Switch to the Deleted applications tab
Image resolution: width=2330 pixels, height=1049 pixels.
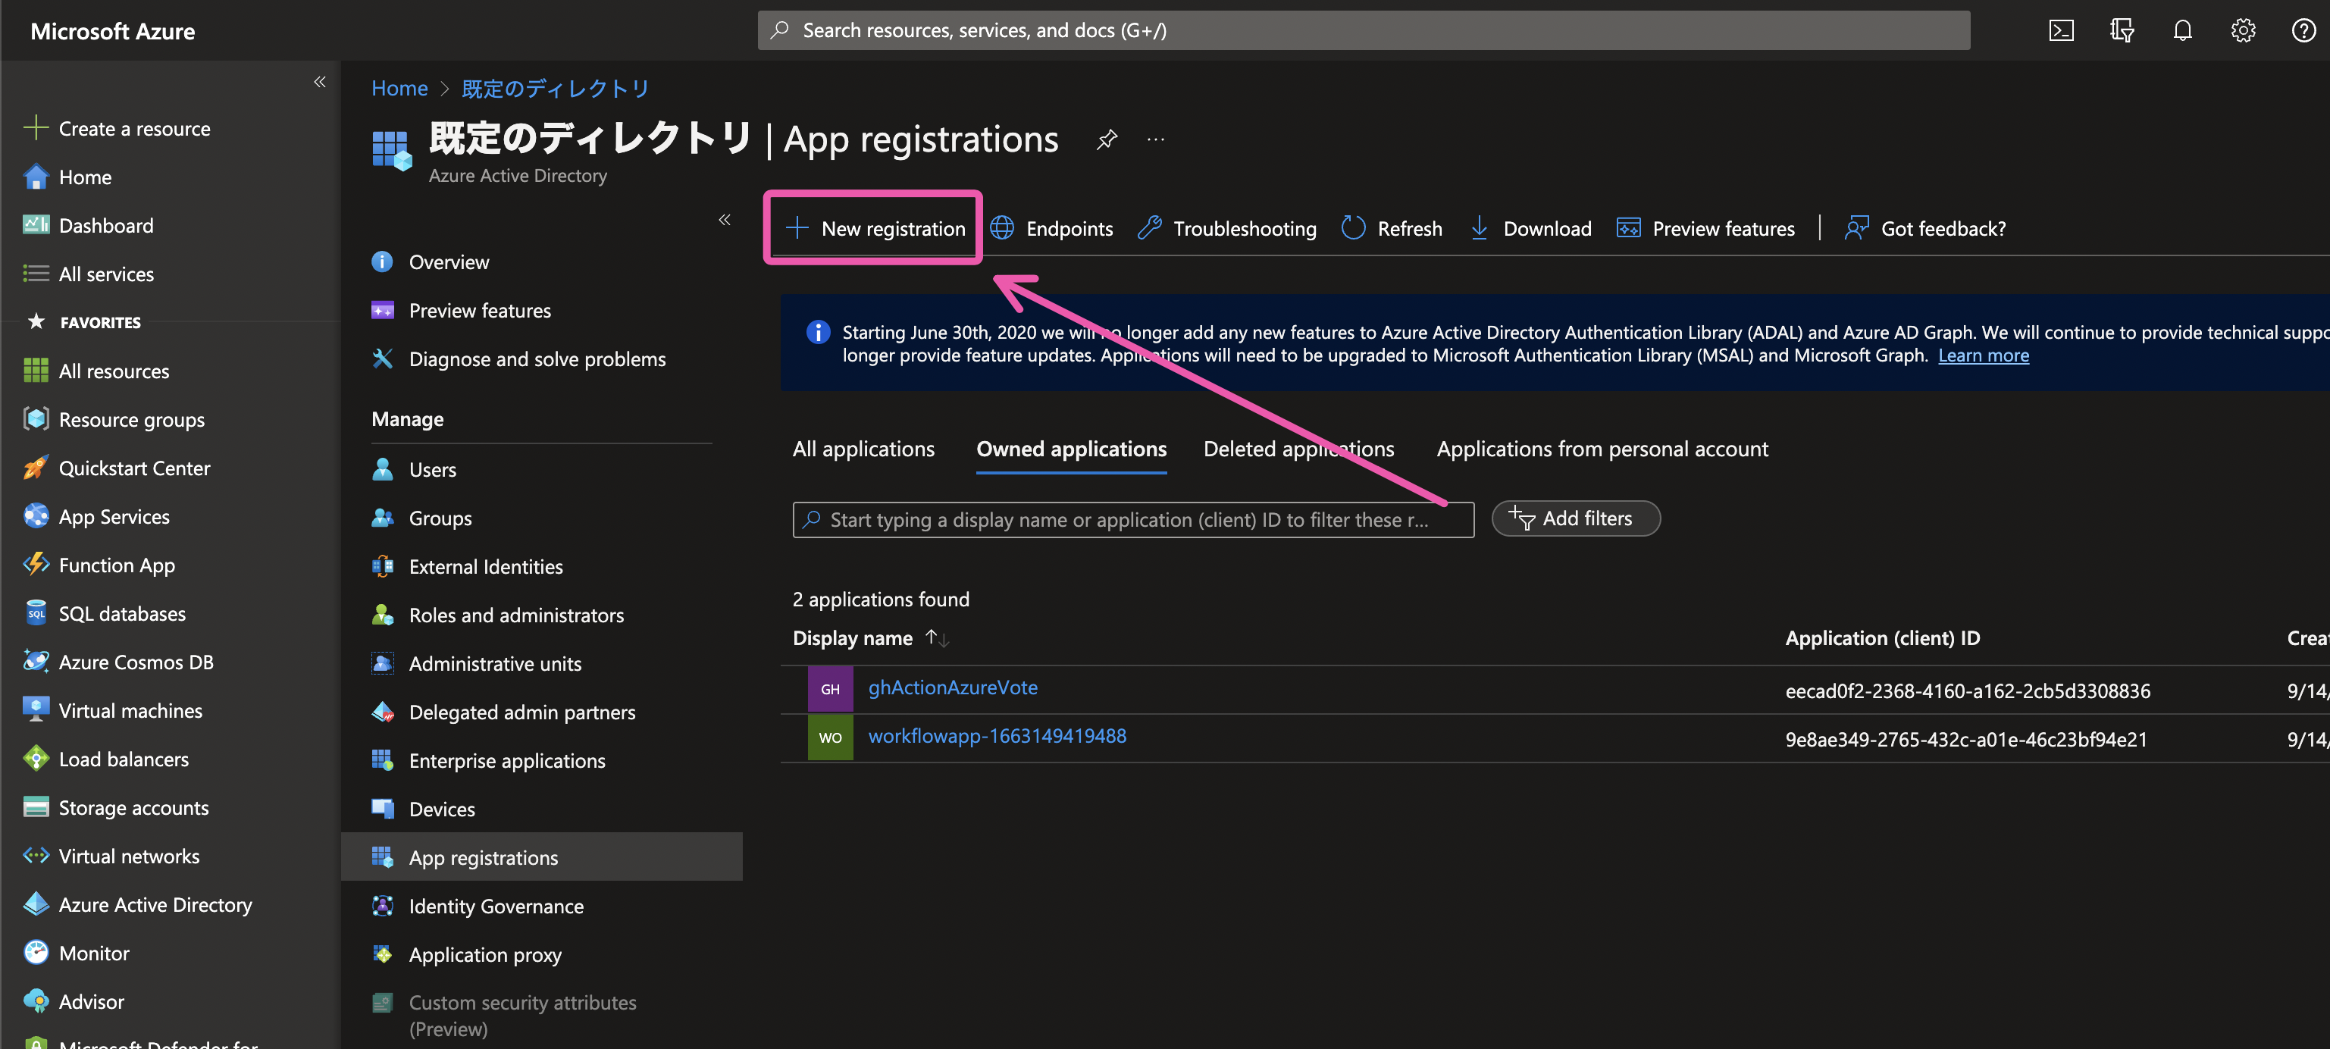(1298, 449)
